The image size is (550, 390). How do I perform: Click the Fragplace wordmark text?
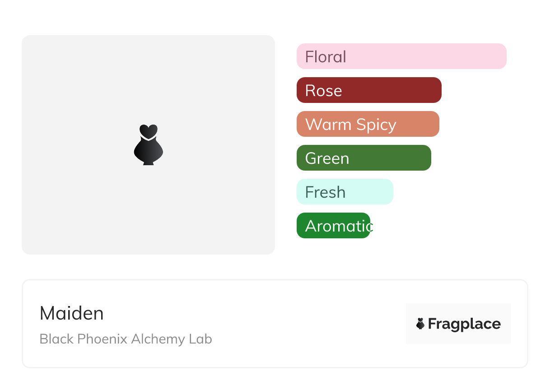pos(464,324)
